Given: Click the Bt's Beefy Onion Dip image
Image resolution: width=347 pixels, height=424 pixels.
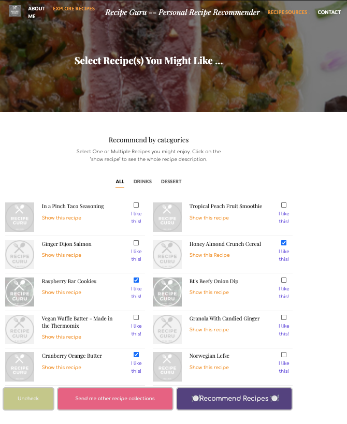Looking at the screenshot, I should (x=167, y=292).
